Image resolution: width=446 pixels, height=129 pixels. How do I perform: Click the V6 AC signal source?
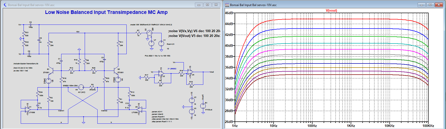click(81, 87)
